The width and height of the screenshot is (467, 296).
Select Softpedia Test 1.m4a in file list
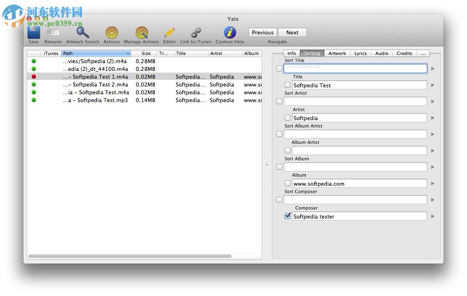tap(95, 77)
